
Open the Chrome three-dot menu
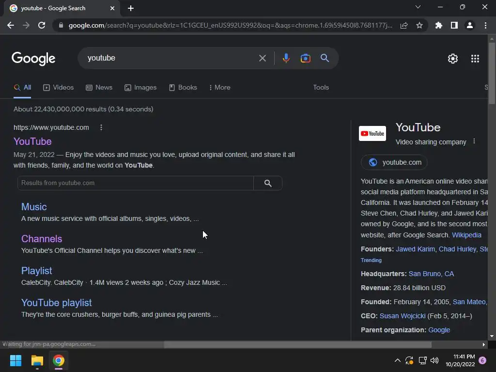[485, 25]
